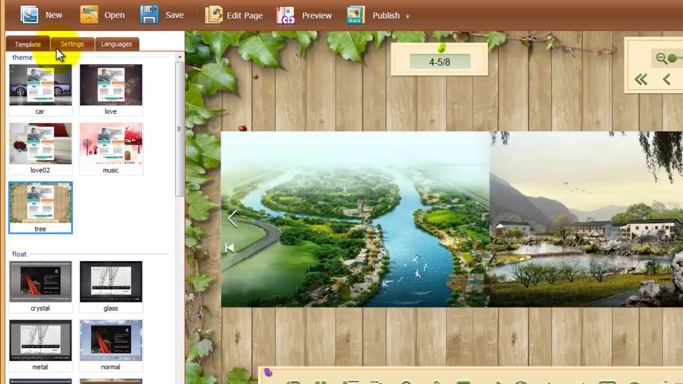This screenshot has width=683, height=384.
Task: Jump to first page icon on book edge
Action: tap(229, 248)
